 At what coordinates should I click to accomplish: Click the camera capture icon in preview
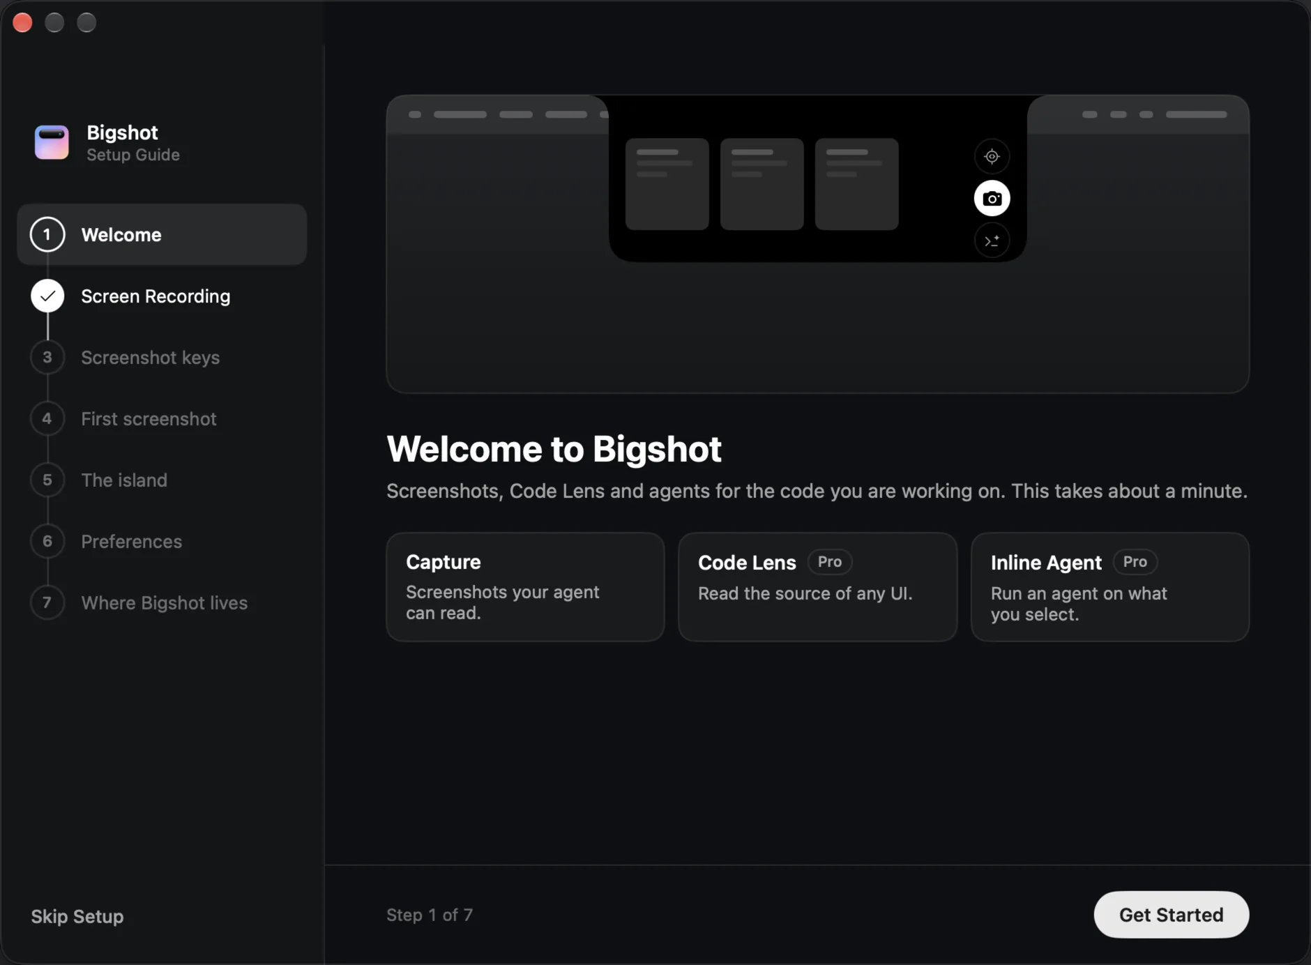pos(992,199)
